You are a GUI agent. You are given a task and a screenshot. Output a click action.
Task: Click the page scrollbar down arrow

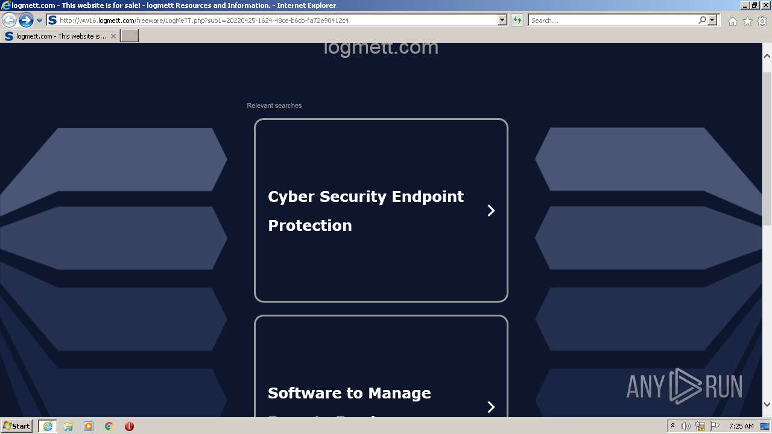tap(767, 404)
